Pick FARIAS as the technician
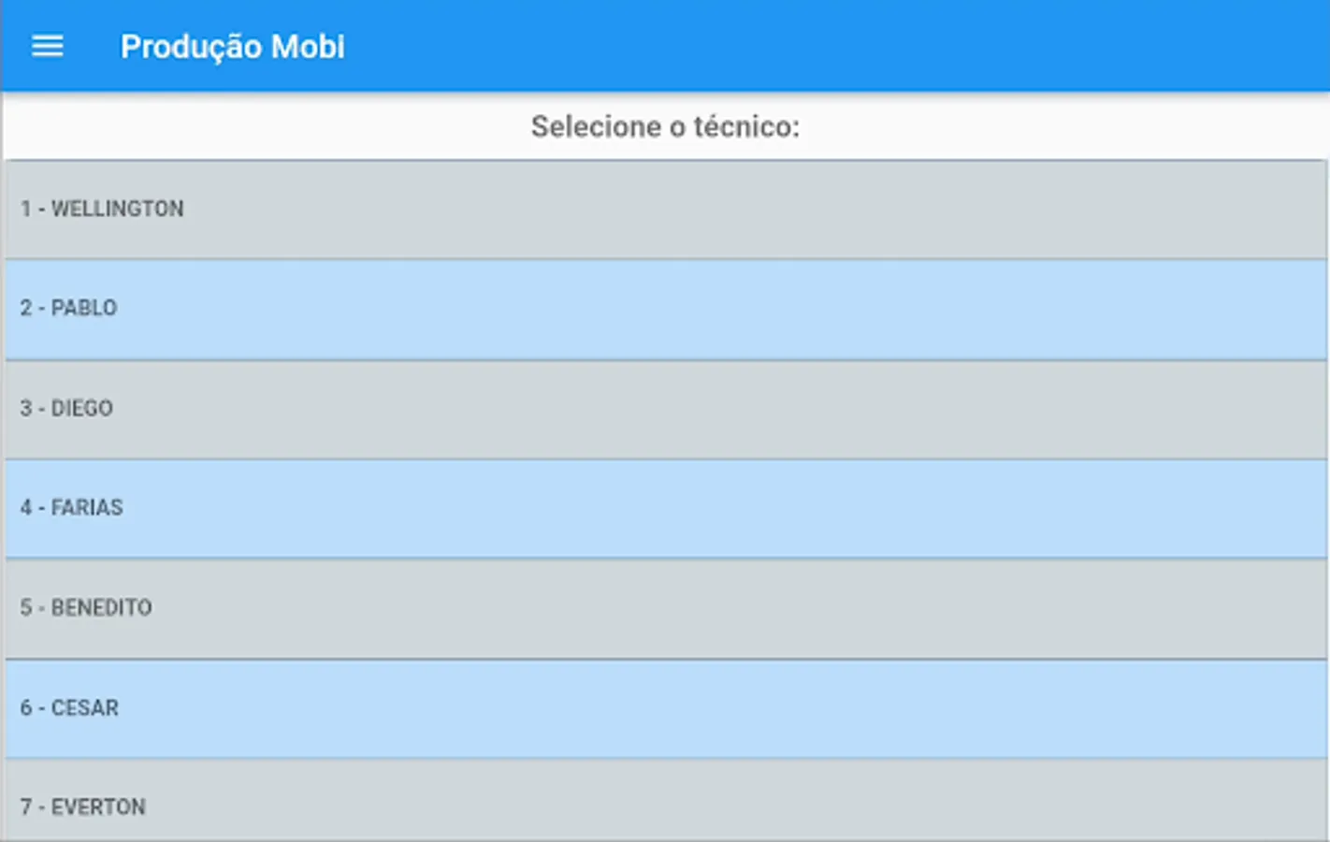Image resolution: width=1330 pixels, height=842 pixels. (x=664, y=508)
